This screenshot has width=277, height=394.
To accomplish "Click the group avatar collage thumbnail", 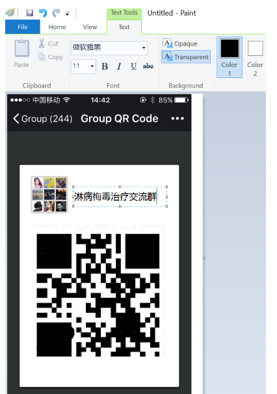I will [x=49, y=194].
